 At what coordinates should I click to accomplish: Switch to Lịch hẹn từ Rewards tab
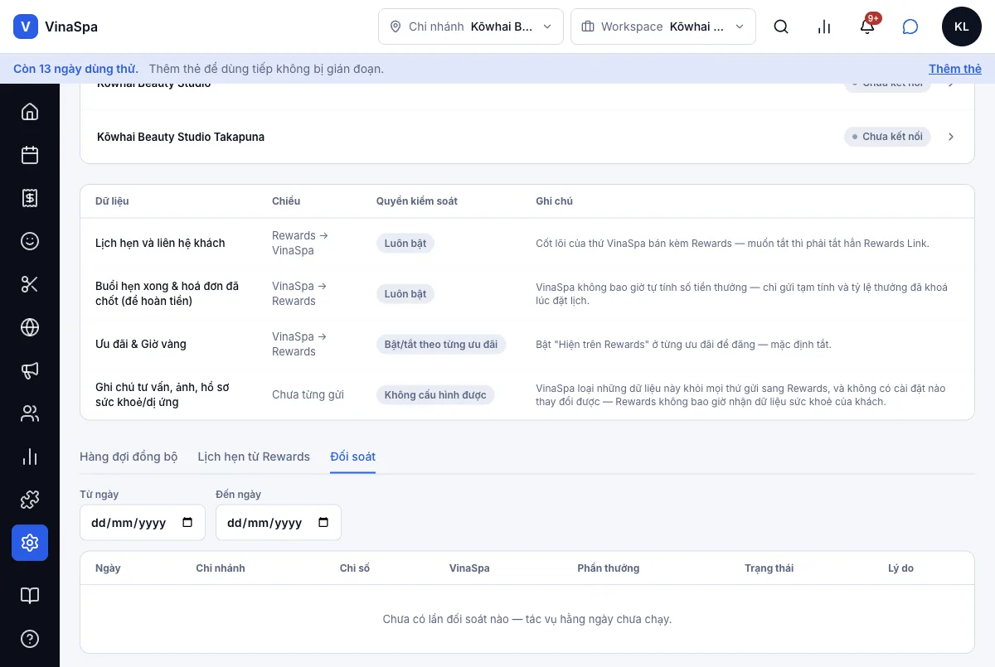tap(254, 457)
